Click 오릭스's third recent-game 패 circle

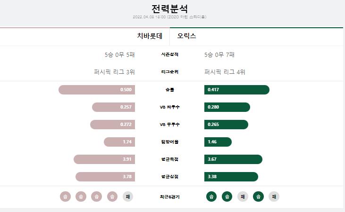243,196
